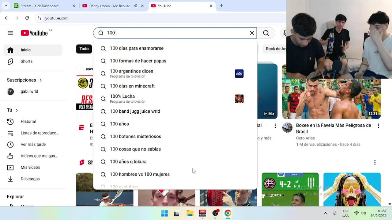The width and height of the screenshot is (392, 220).
Task: Open the Gero Arias channel link
Action: coord(305,138)
